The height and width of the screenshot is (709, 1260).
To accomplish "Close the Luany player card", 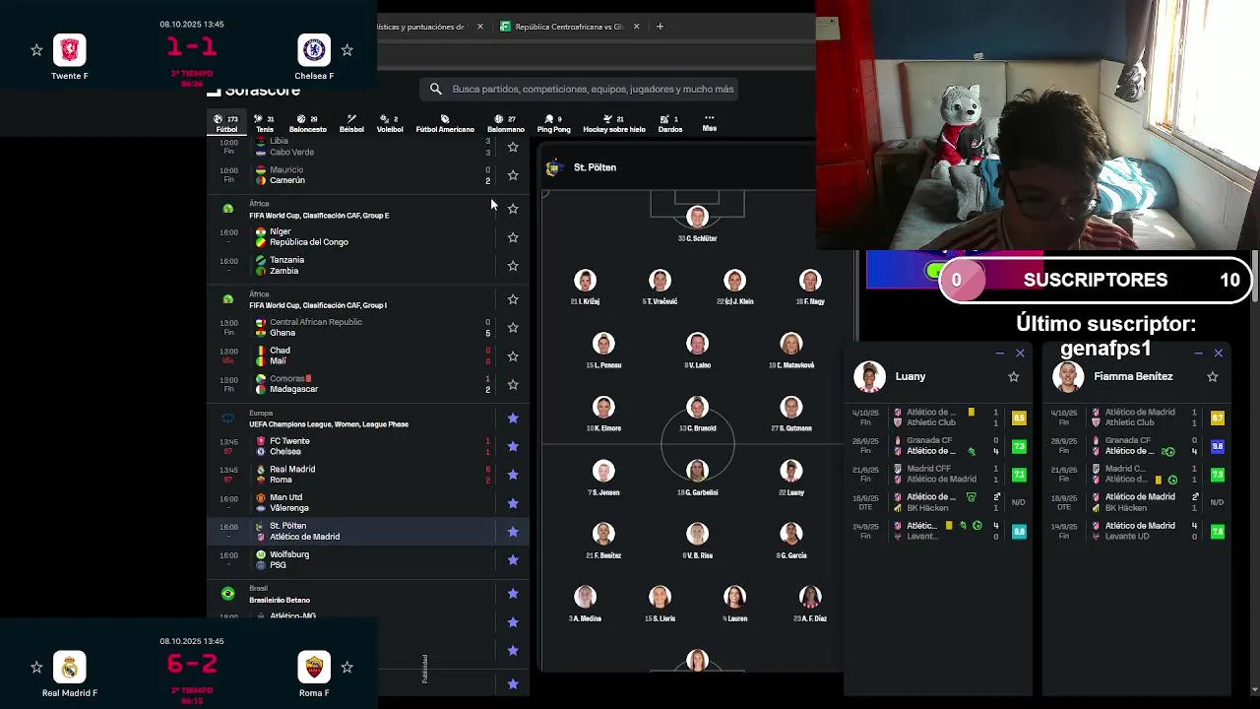I will [1020, 353].
